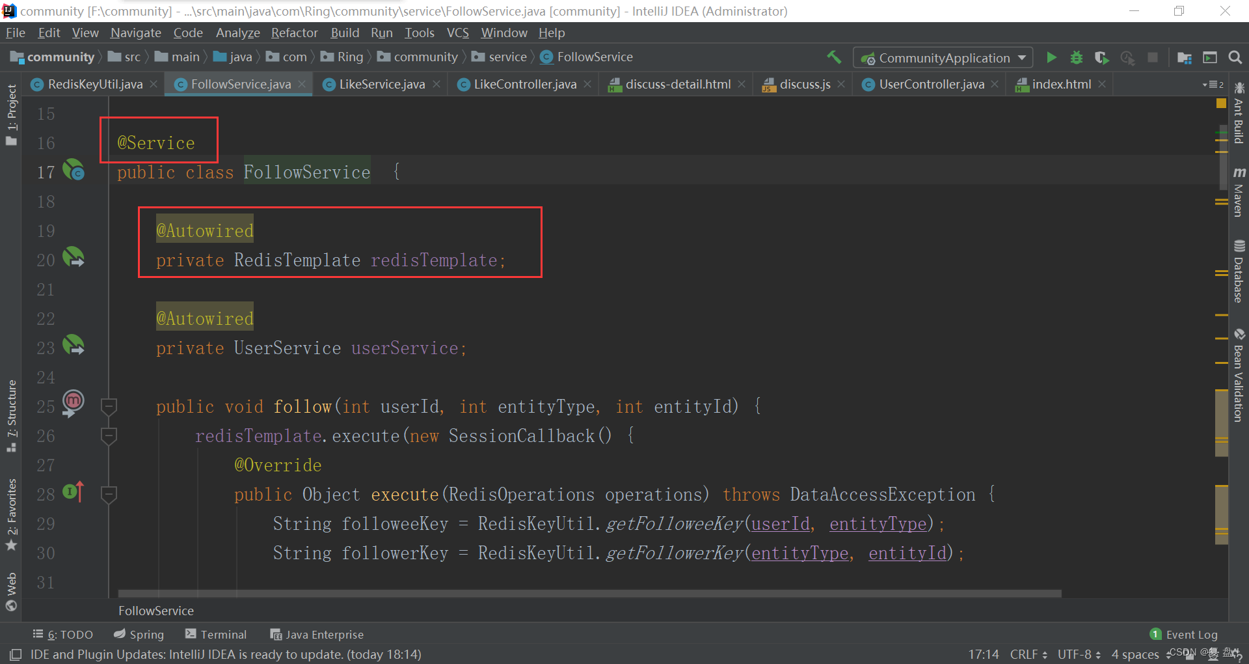Show hidden editor tabs list

click(x=1213, y=85)
